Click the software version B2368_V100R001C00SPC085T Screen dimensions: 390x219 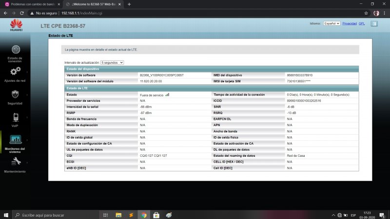162,75
